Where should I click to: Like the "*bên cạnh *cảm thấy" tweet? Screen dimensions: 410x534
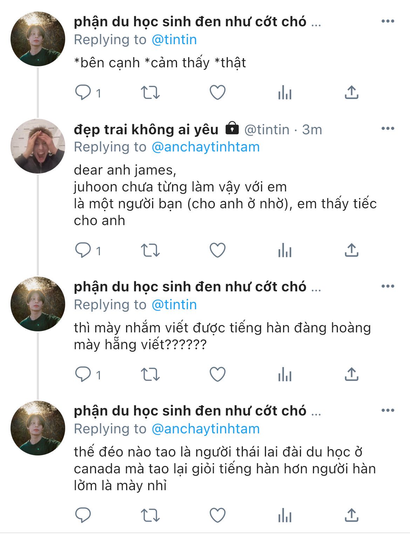(x=217, y=93)
